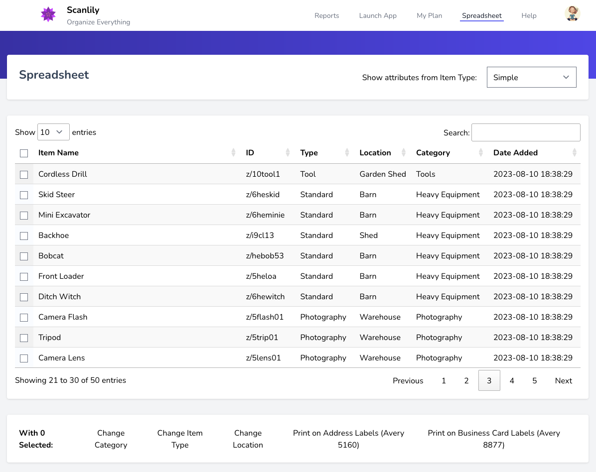This screenshot has height=472, width=596.
Task: Sort table by Type column arrows
Action: pos(347,153)
